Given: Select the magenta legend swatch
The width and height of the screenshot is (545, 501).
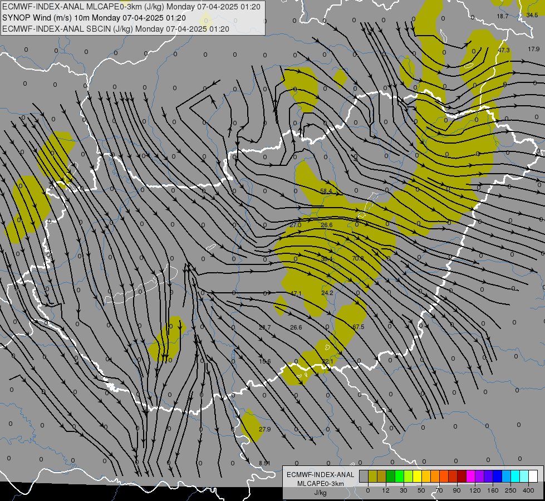Looking at the screenshot, I should 471,476.
